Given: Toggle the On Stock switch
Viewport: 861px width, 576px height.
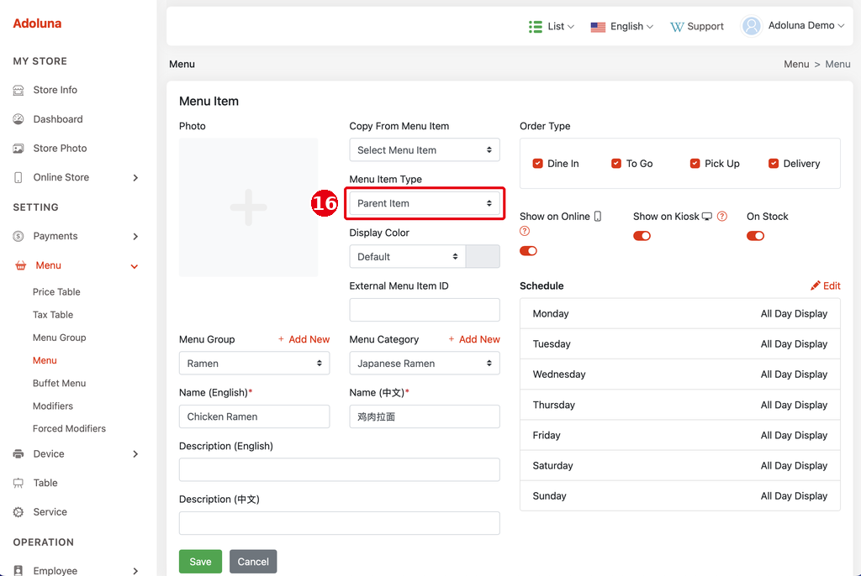Looking at the screenshot, I should click(x=755, y=236).
